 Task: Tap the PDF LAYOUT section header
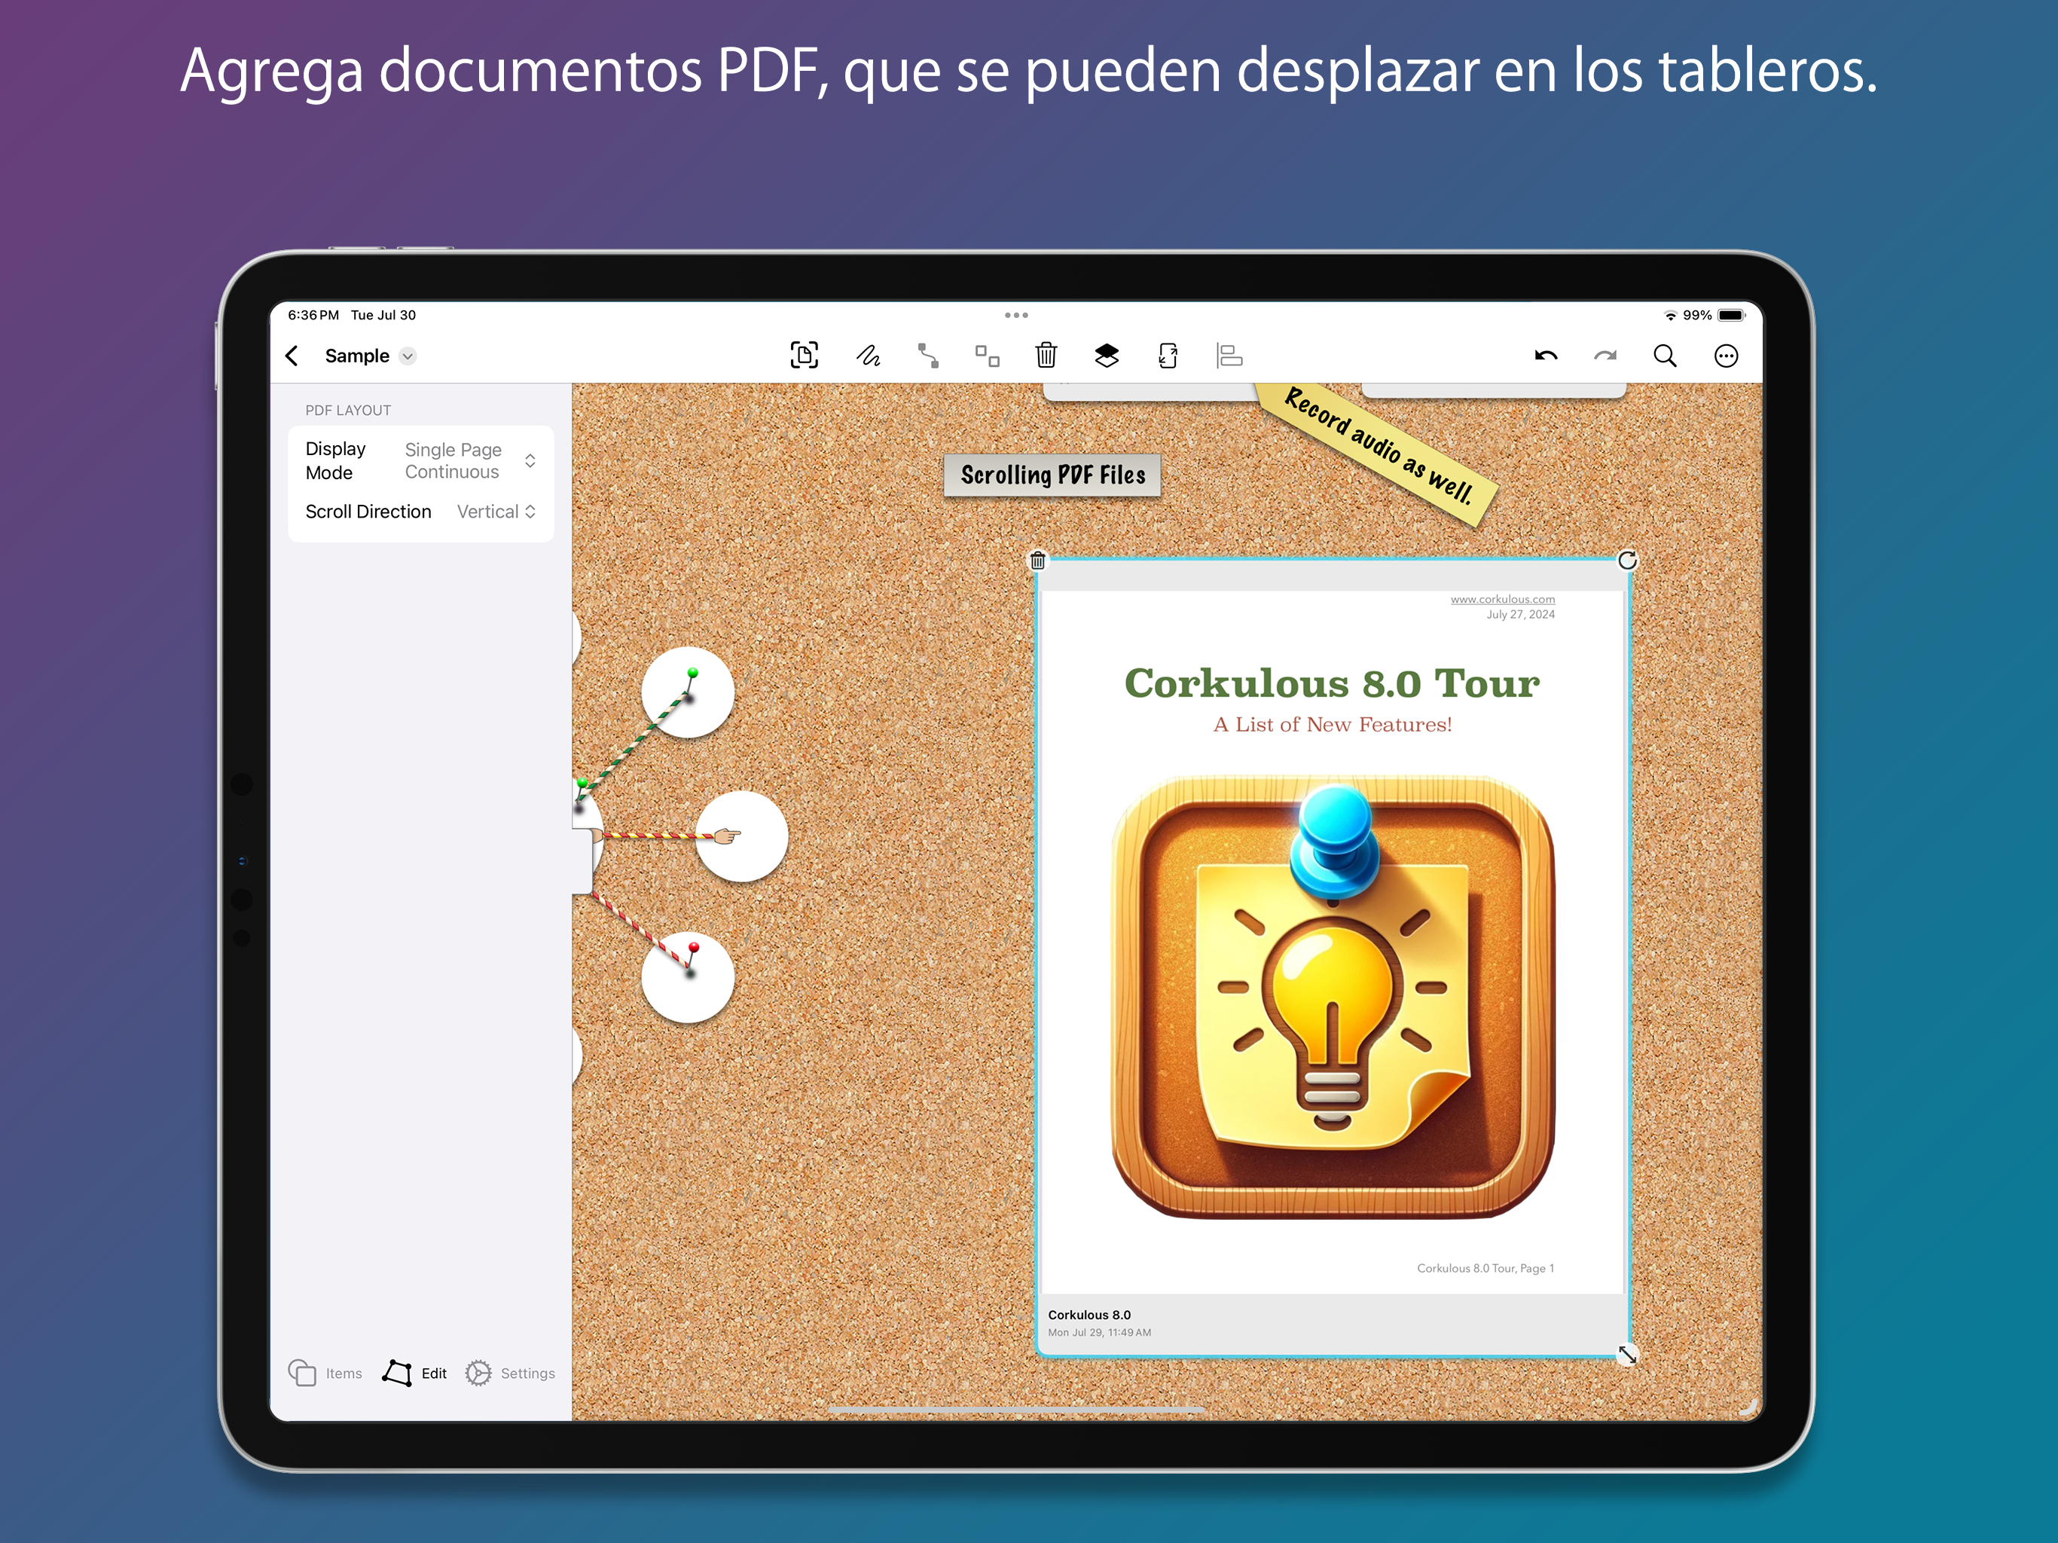348,411
